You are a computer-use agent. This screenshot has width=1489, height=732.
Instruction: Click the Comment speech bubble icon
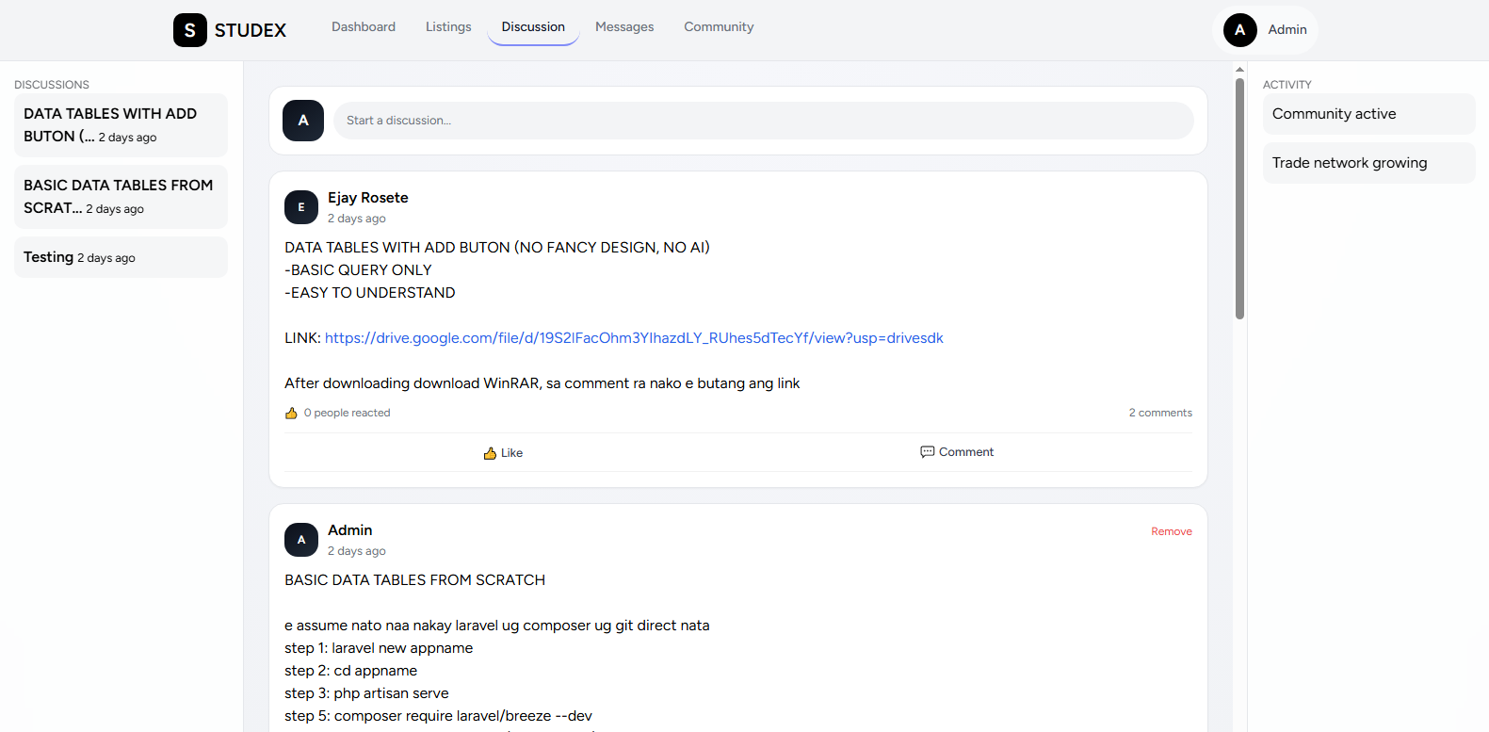click(x=928, y=452)
